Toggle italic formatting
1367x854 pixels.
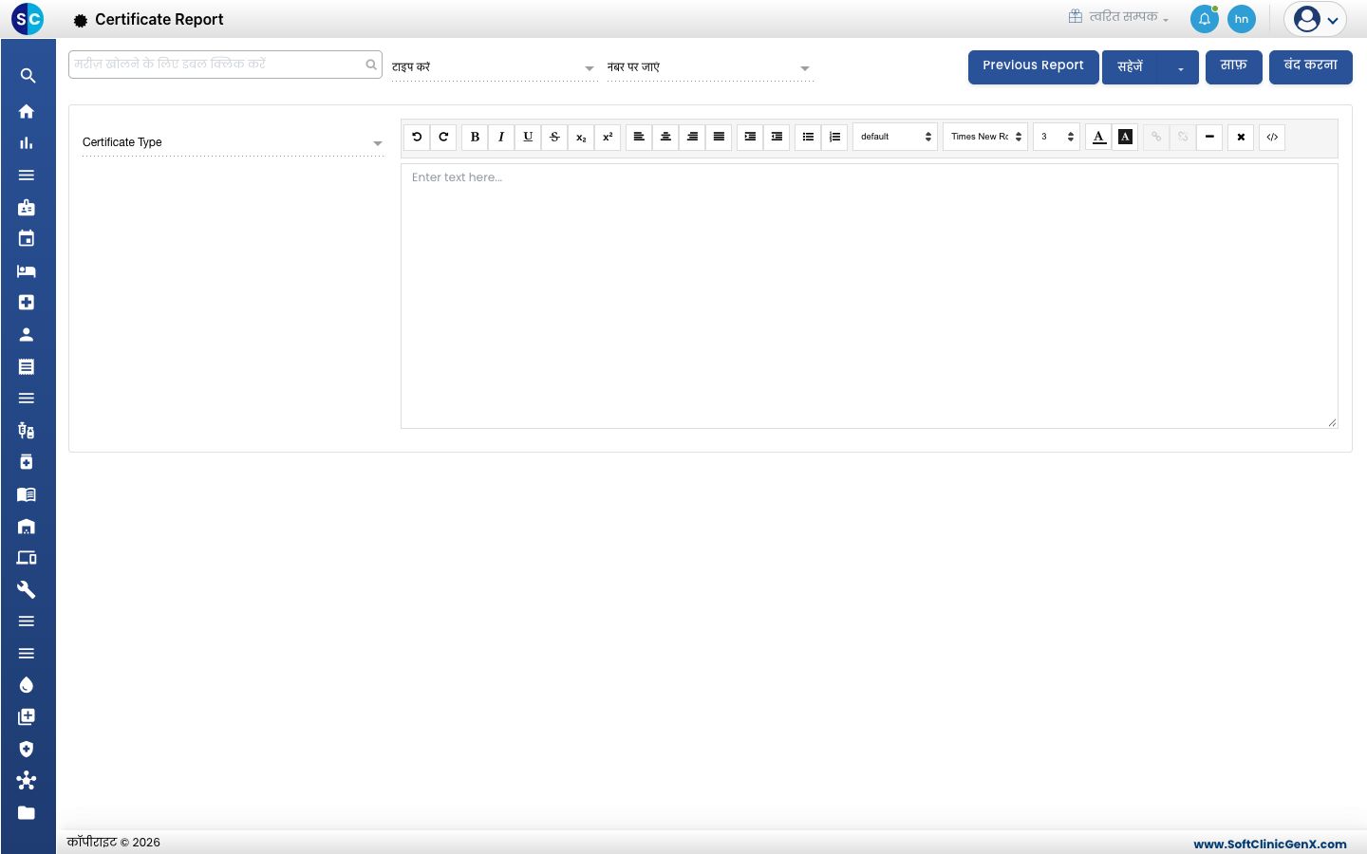pos(501,137)
